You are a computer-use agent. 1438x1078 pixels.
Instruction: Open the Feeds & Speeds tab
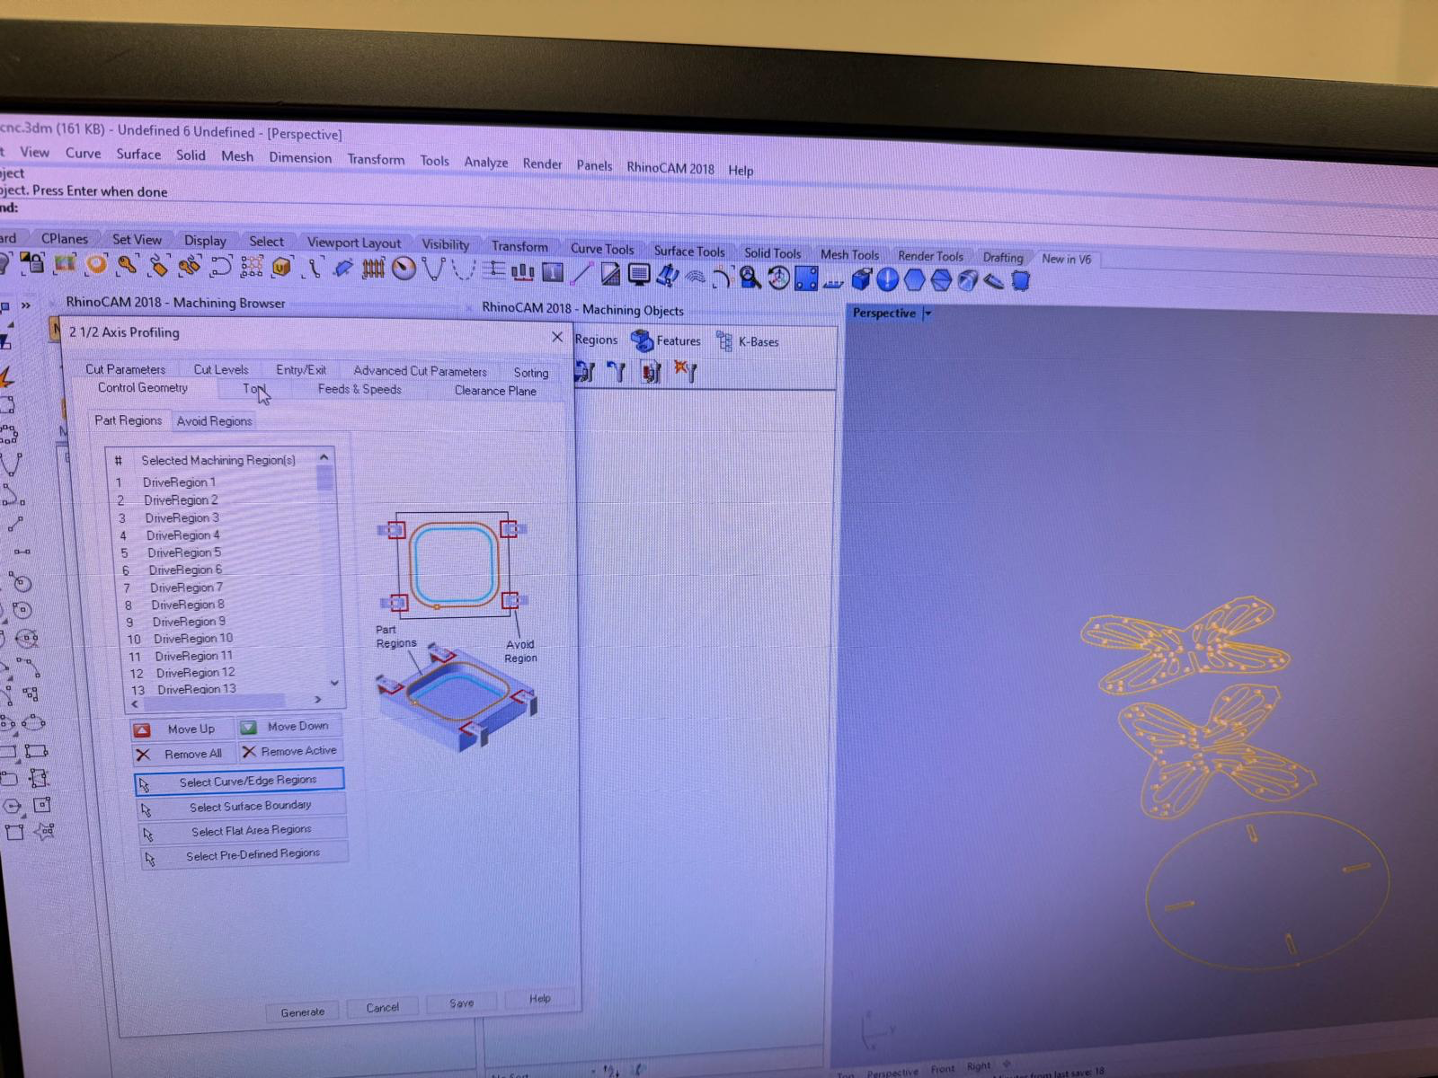pyautogui.click(x=359, y=389)
